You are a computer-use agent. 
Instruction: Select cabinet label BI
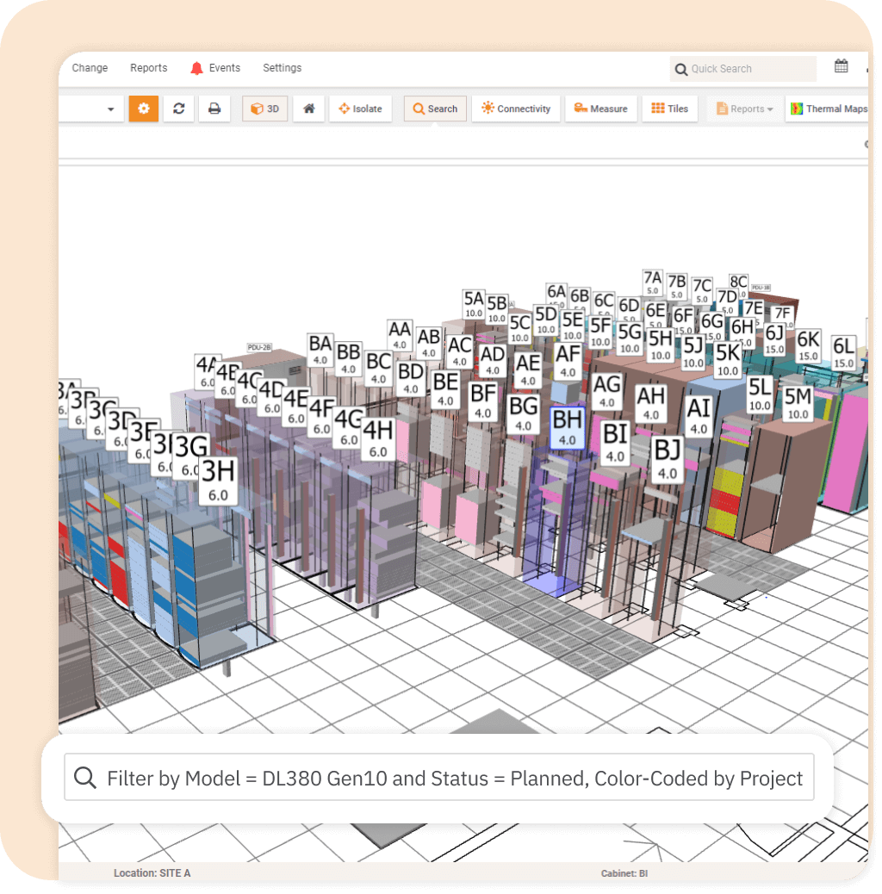[x=615, y=443]
